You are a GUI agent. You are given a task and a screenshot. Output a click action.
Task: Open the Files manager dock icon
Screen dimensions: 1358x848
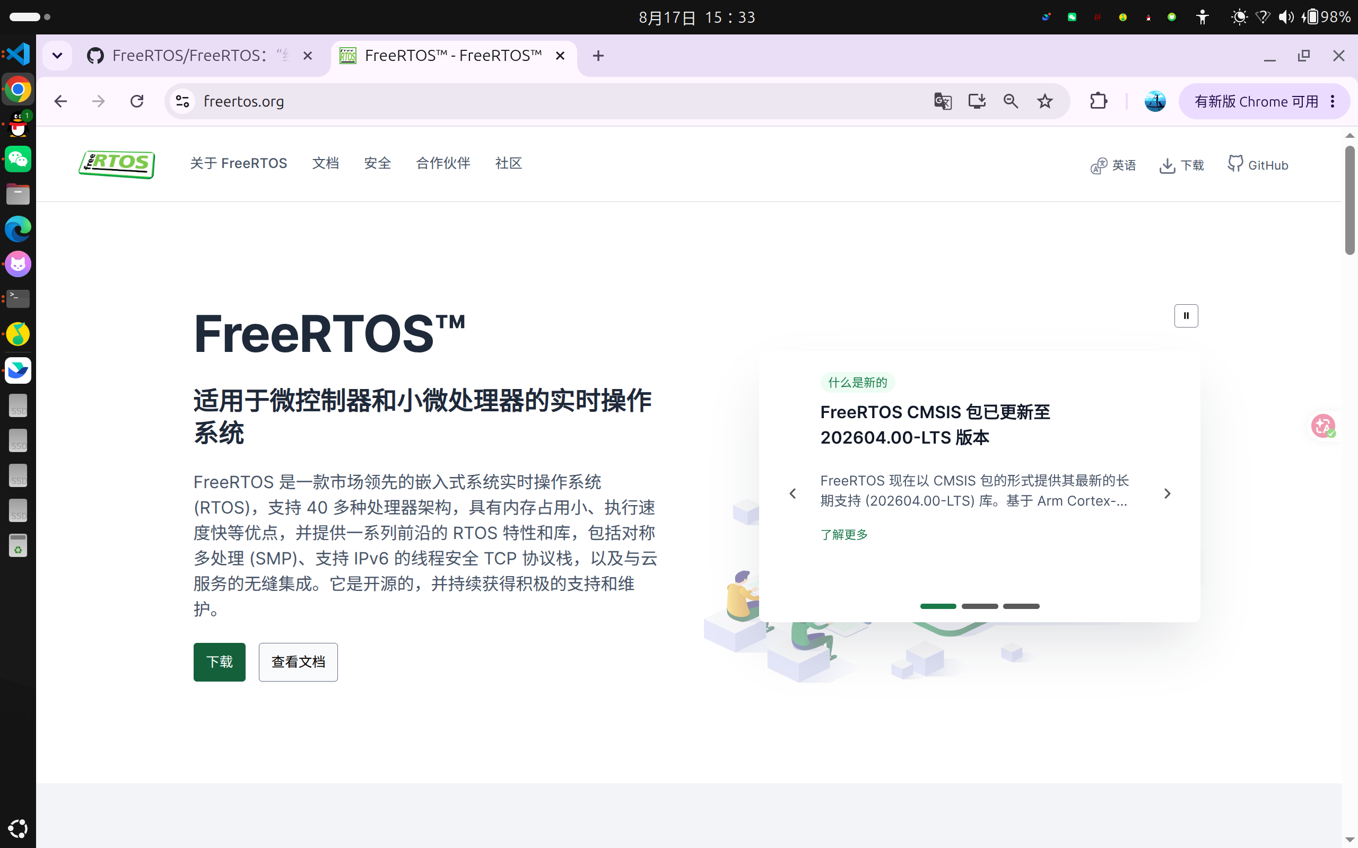click(x=18, y=194)
